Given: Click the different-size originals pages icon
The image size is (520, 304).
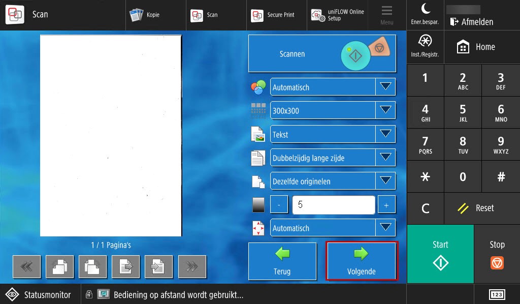Looking at the screenshot, I should tap(257, 181).
